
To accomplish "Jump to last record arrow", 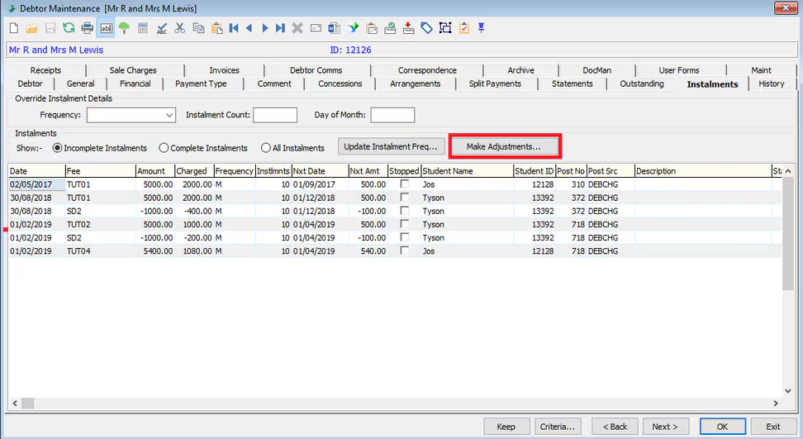I will 280,28.
